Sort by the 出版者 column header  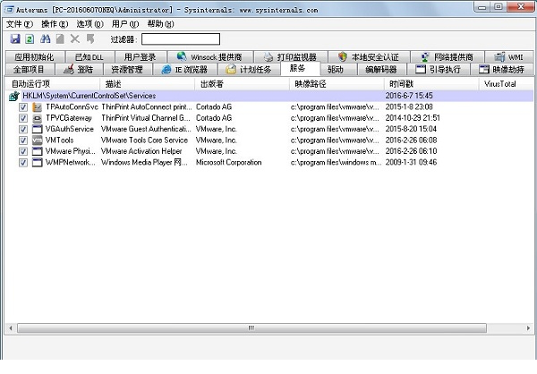(242, 84)
